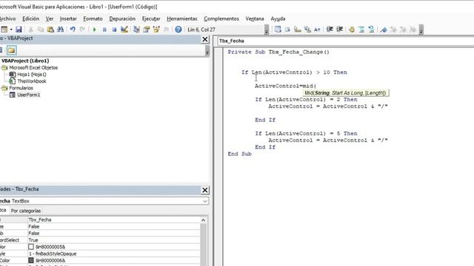The height and width of the screenshot is (266, 474).
Task: Open the Properties Window icon
Action: pos(147,30)
